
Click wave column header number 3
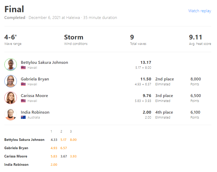[71, 132]
